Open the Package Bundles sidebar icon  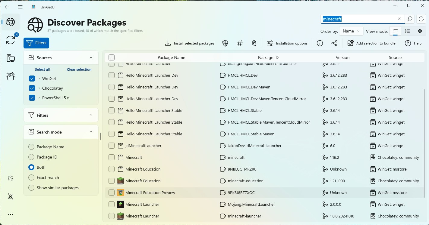[x=11, y=76]
